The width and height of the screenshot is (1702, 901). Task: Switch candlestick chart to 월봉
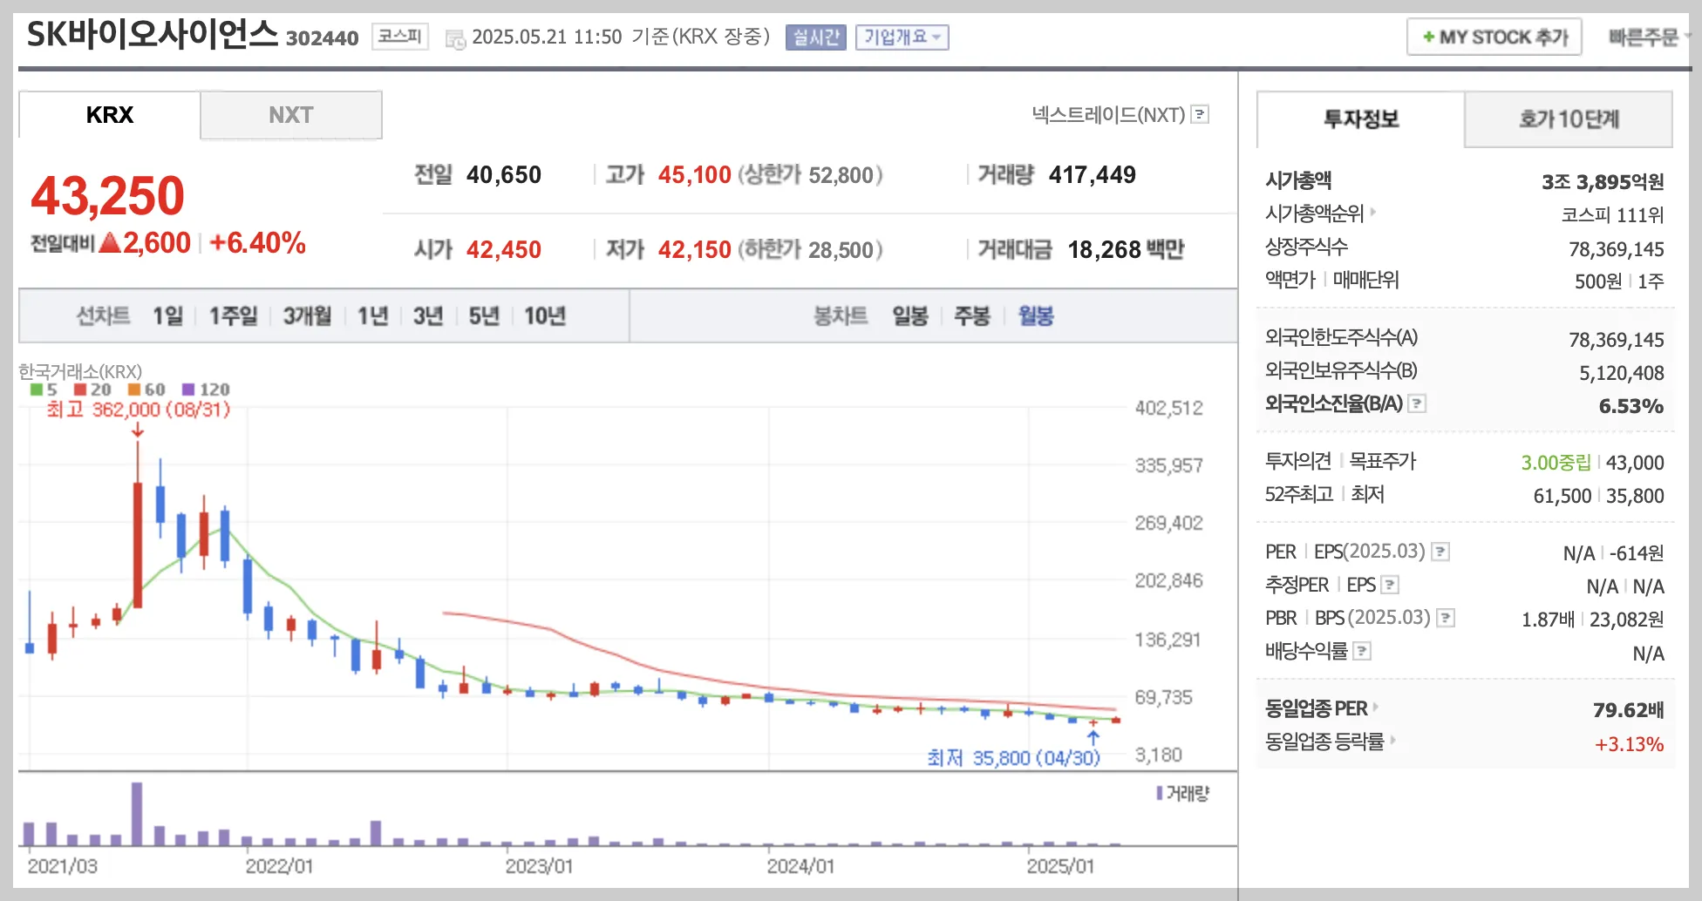click(1036, 315)
